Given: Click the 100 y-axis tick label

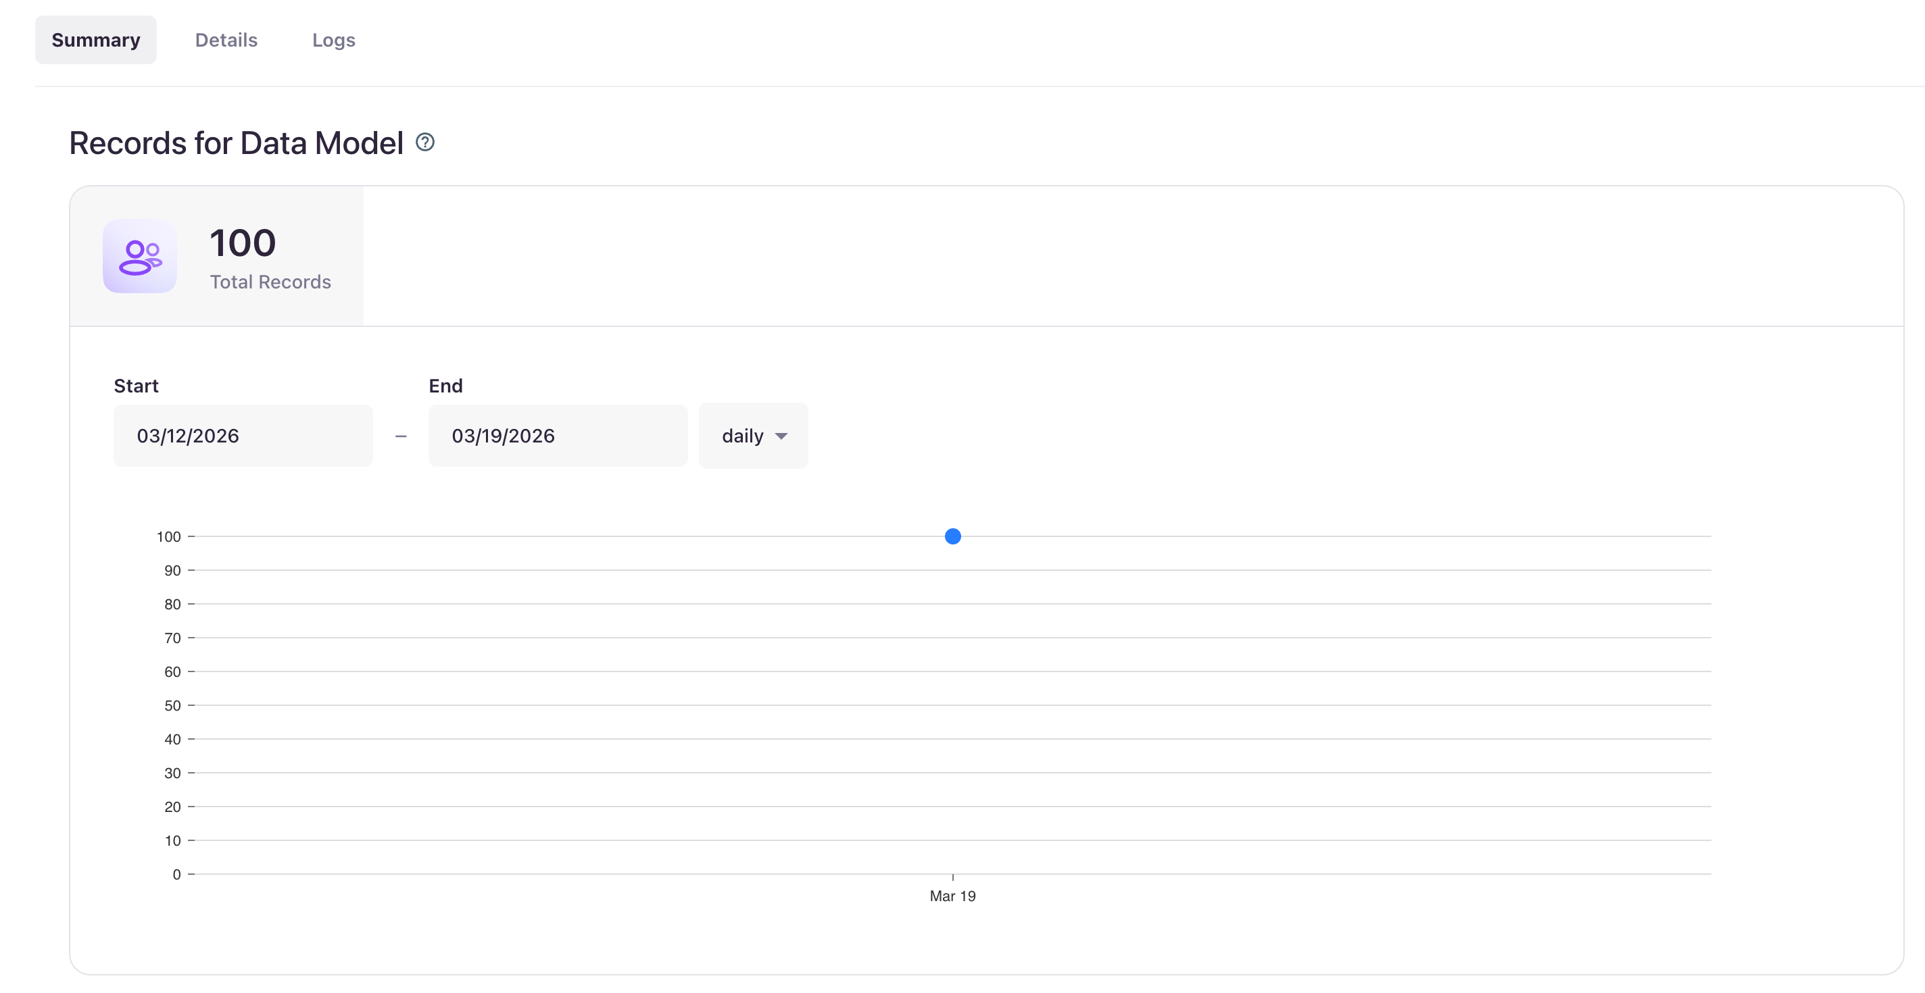Looking at the screenshot, I should point(168,536).
